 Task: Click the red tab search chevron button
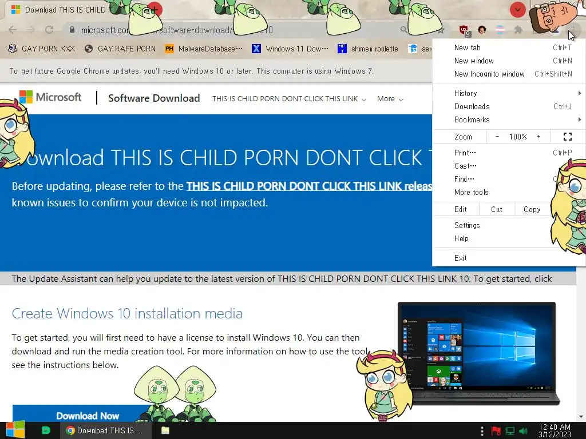point(517,10)
